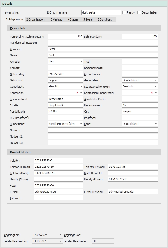Click the Suchname input field

click(101, 12)
